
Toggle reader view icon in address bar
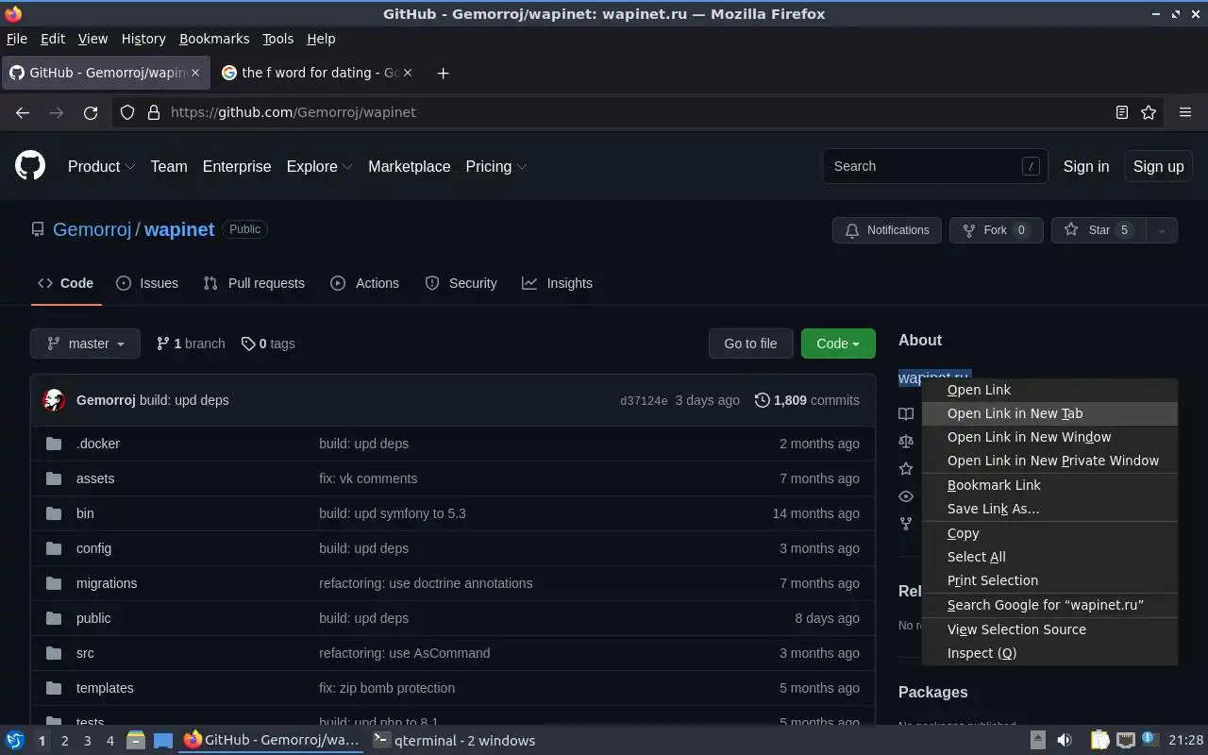(x=1122, y=112)
